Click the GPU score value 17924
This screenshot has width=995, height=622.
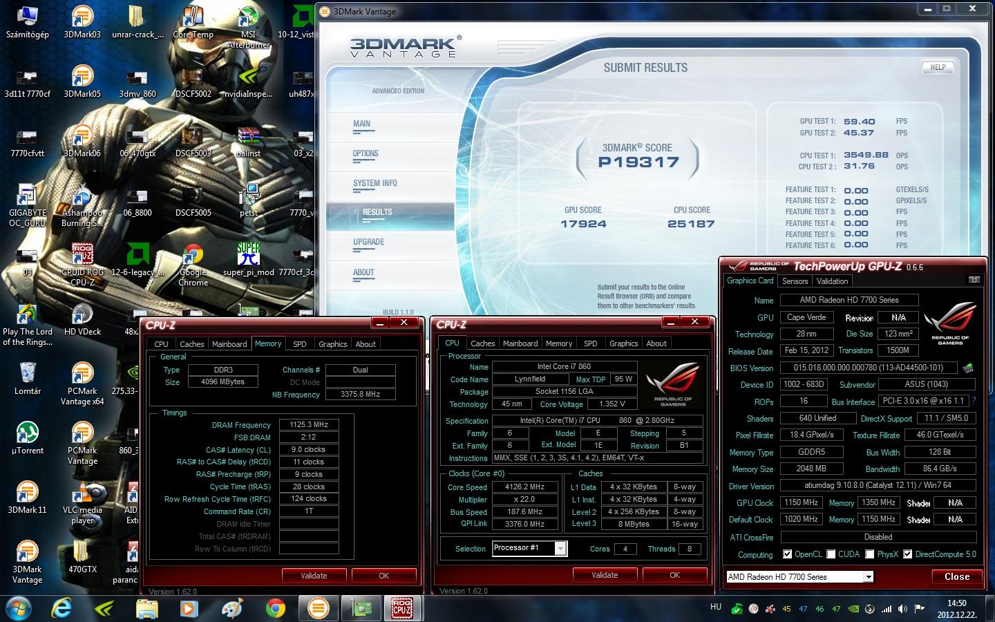583,224
